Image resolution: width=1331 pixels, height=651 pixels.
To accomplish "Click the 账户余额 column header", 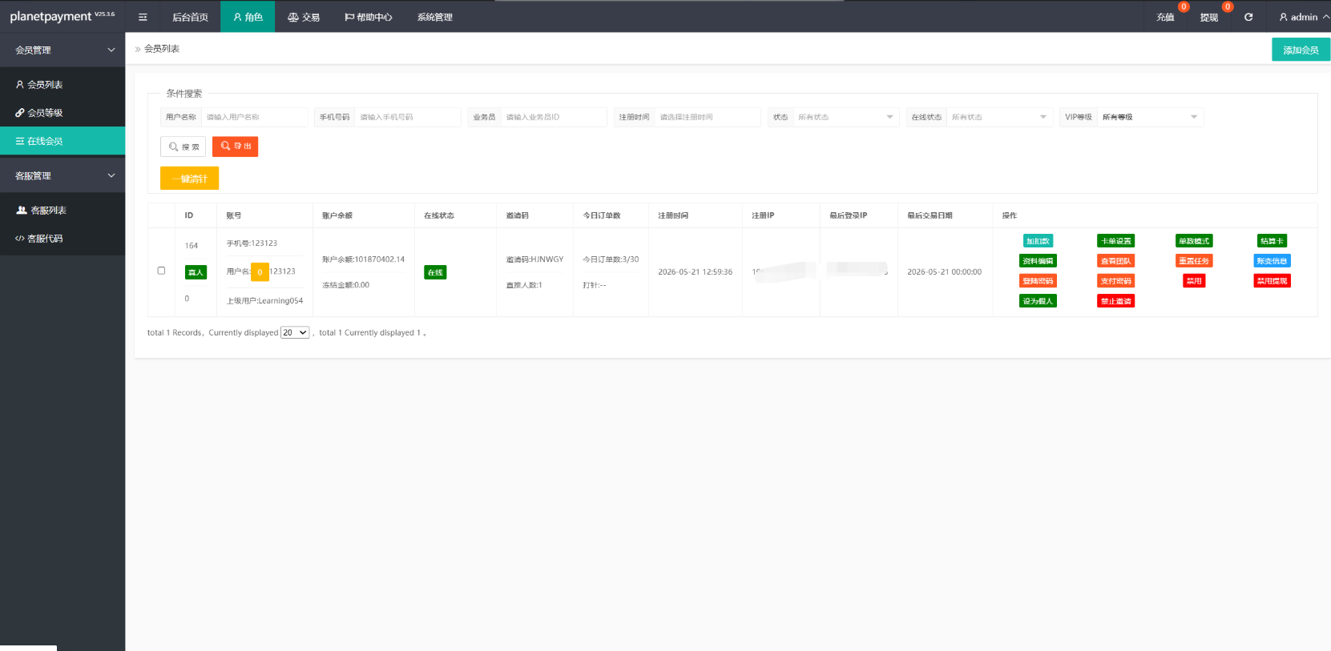I will (337, 215).
